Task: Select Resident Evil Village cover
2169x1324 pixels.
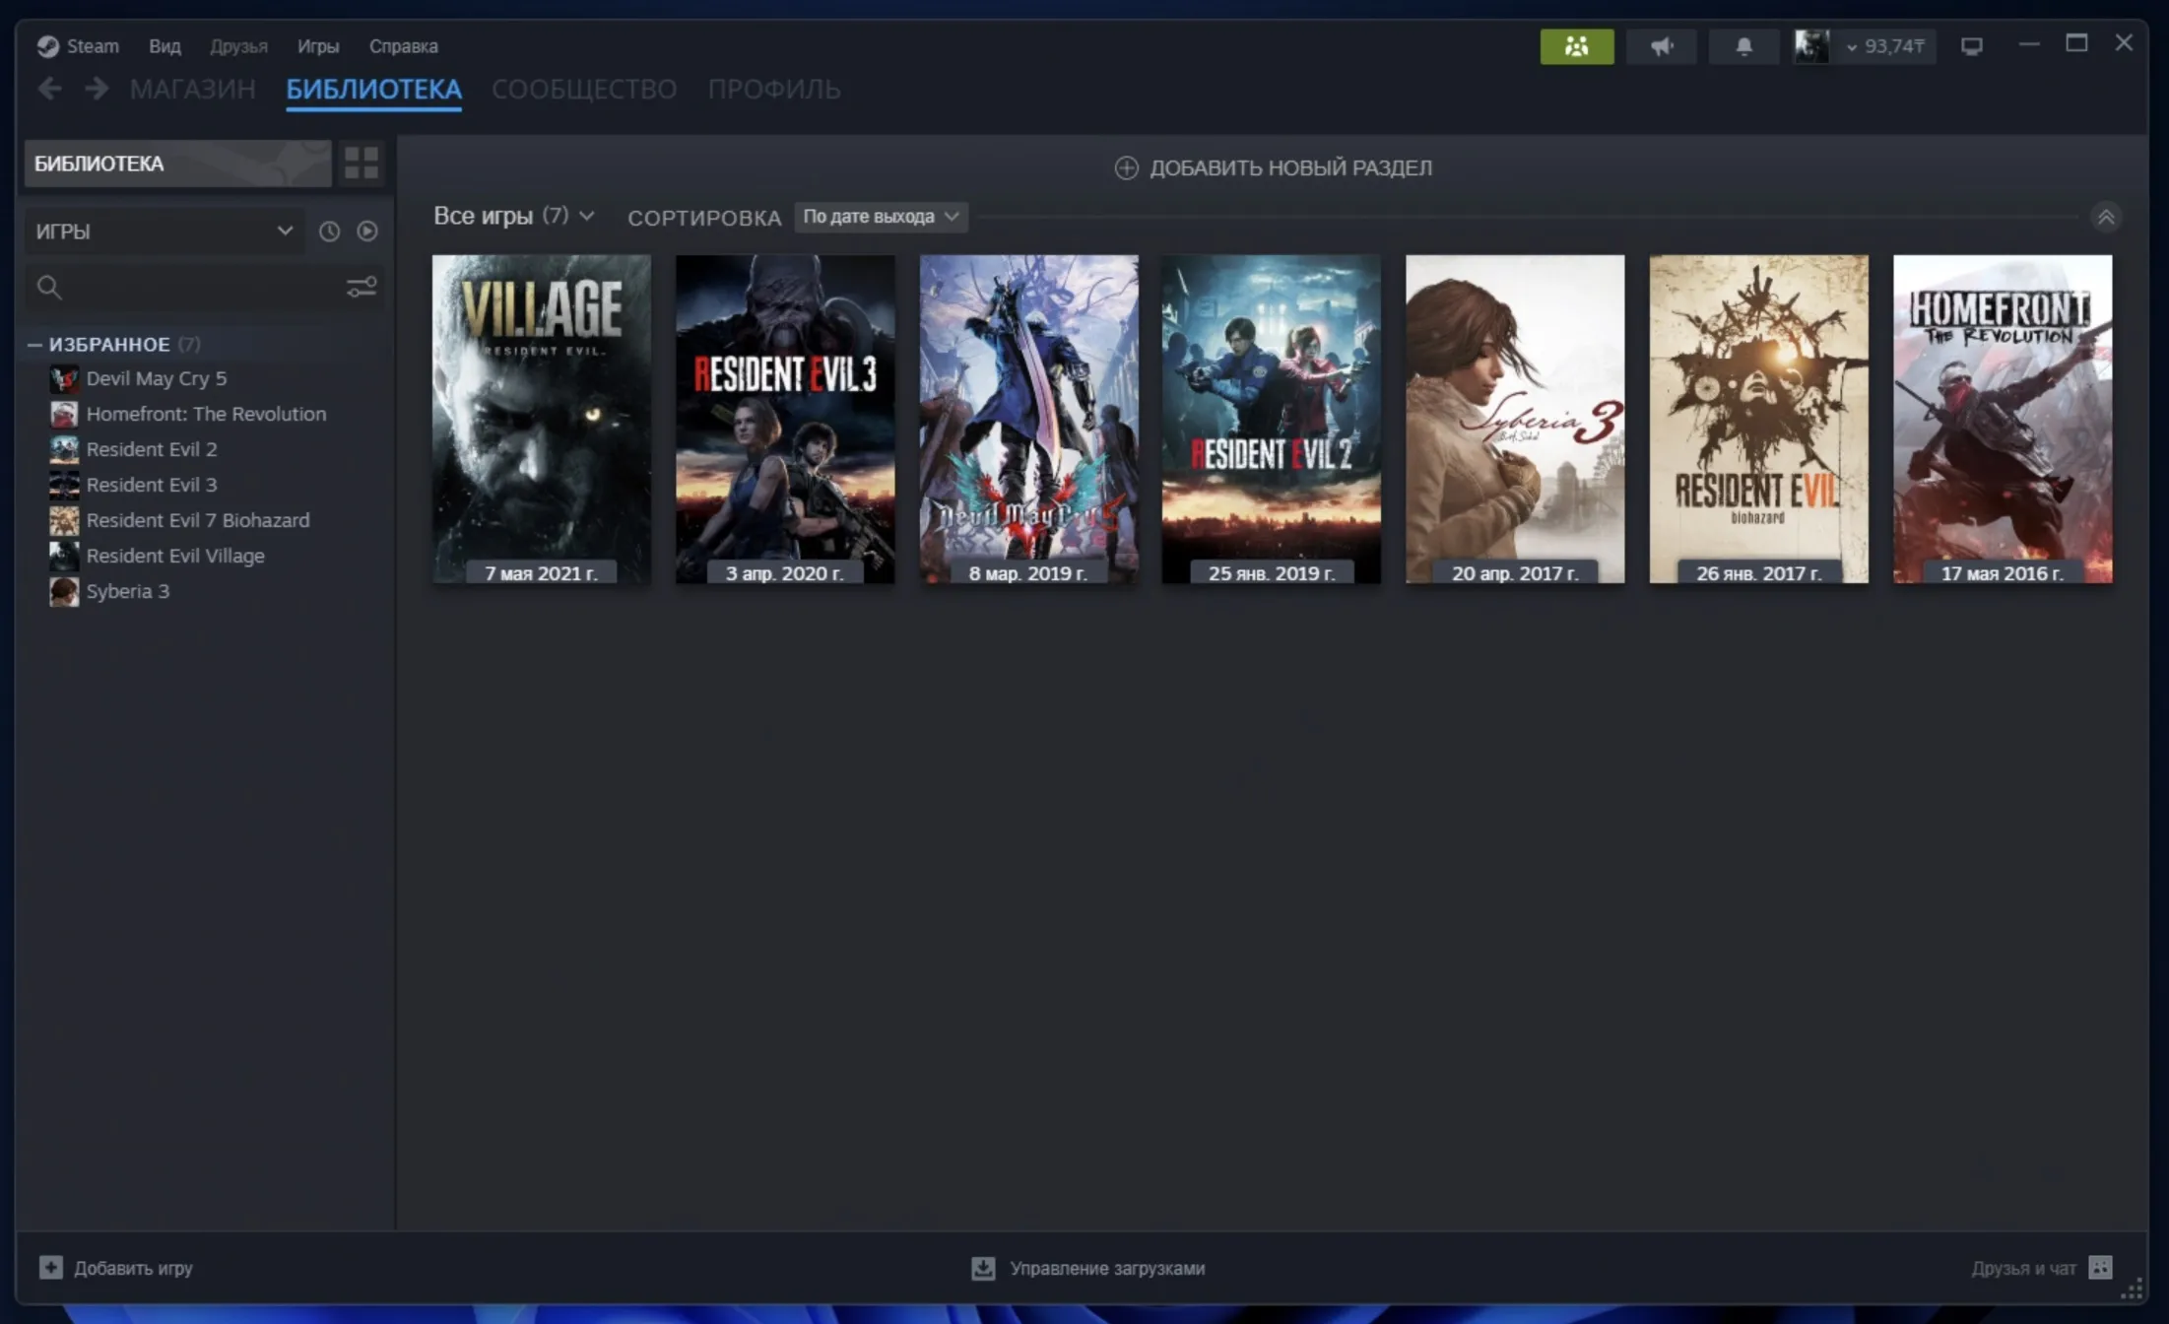Action: coord(542,420)
